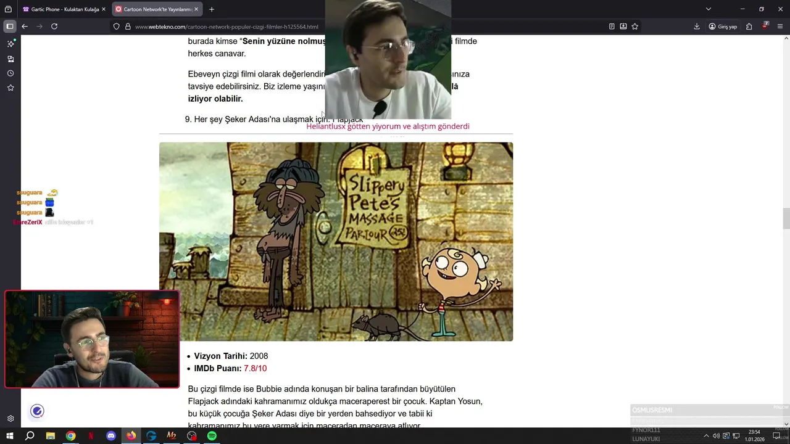Click the page vertical scrollbar thumb

click(786, 219)
